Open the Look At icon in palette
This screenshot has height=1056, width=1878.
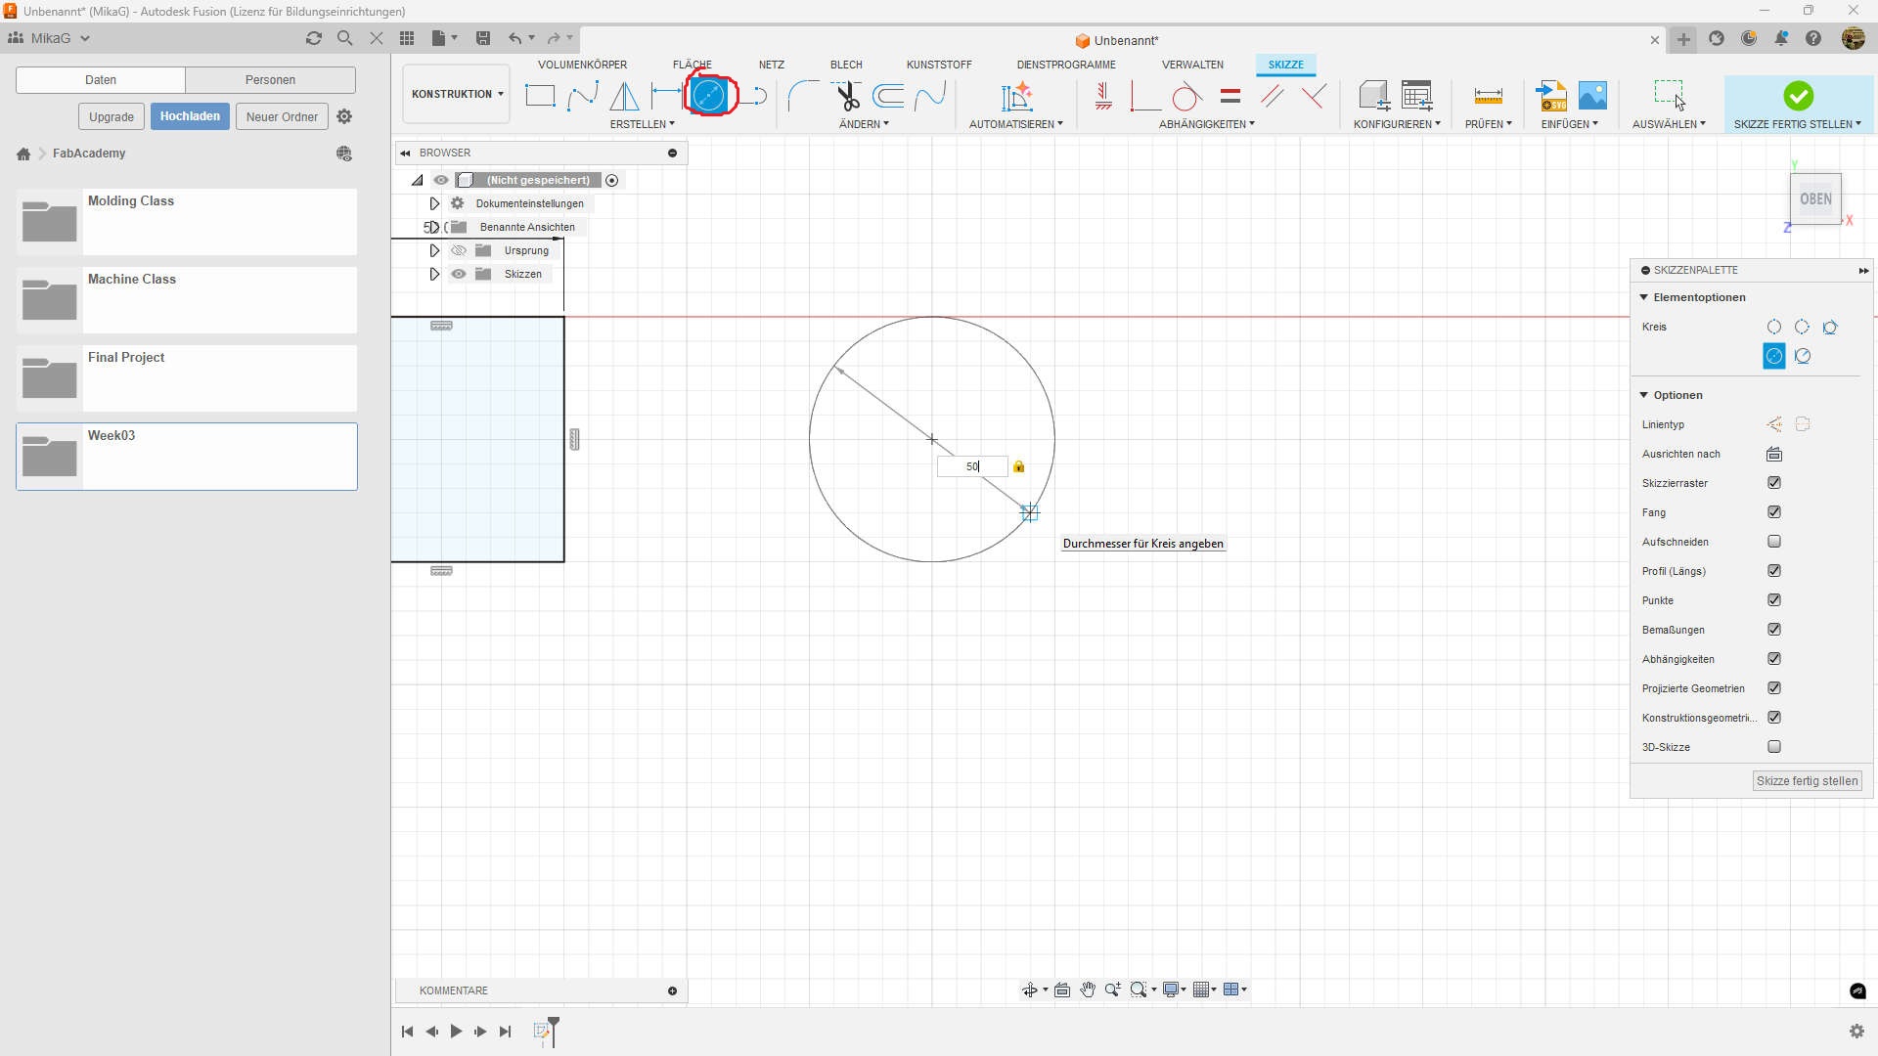[x=1774, y=454]
